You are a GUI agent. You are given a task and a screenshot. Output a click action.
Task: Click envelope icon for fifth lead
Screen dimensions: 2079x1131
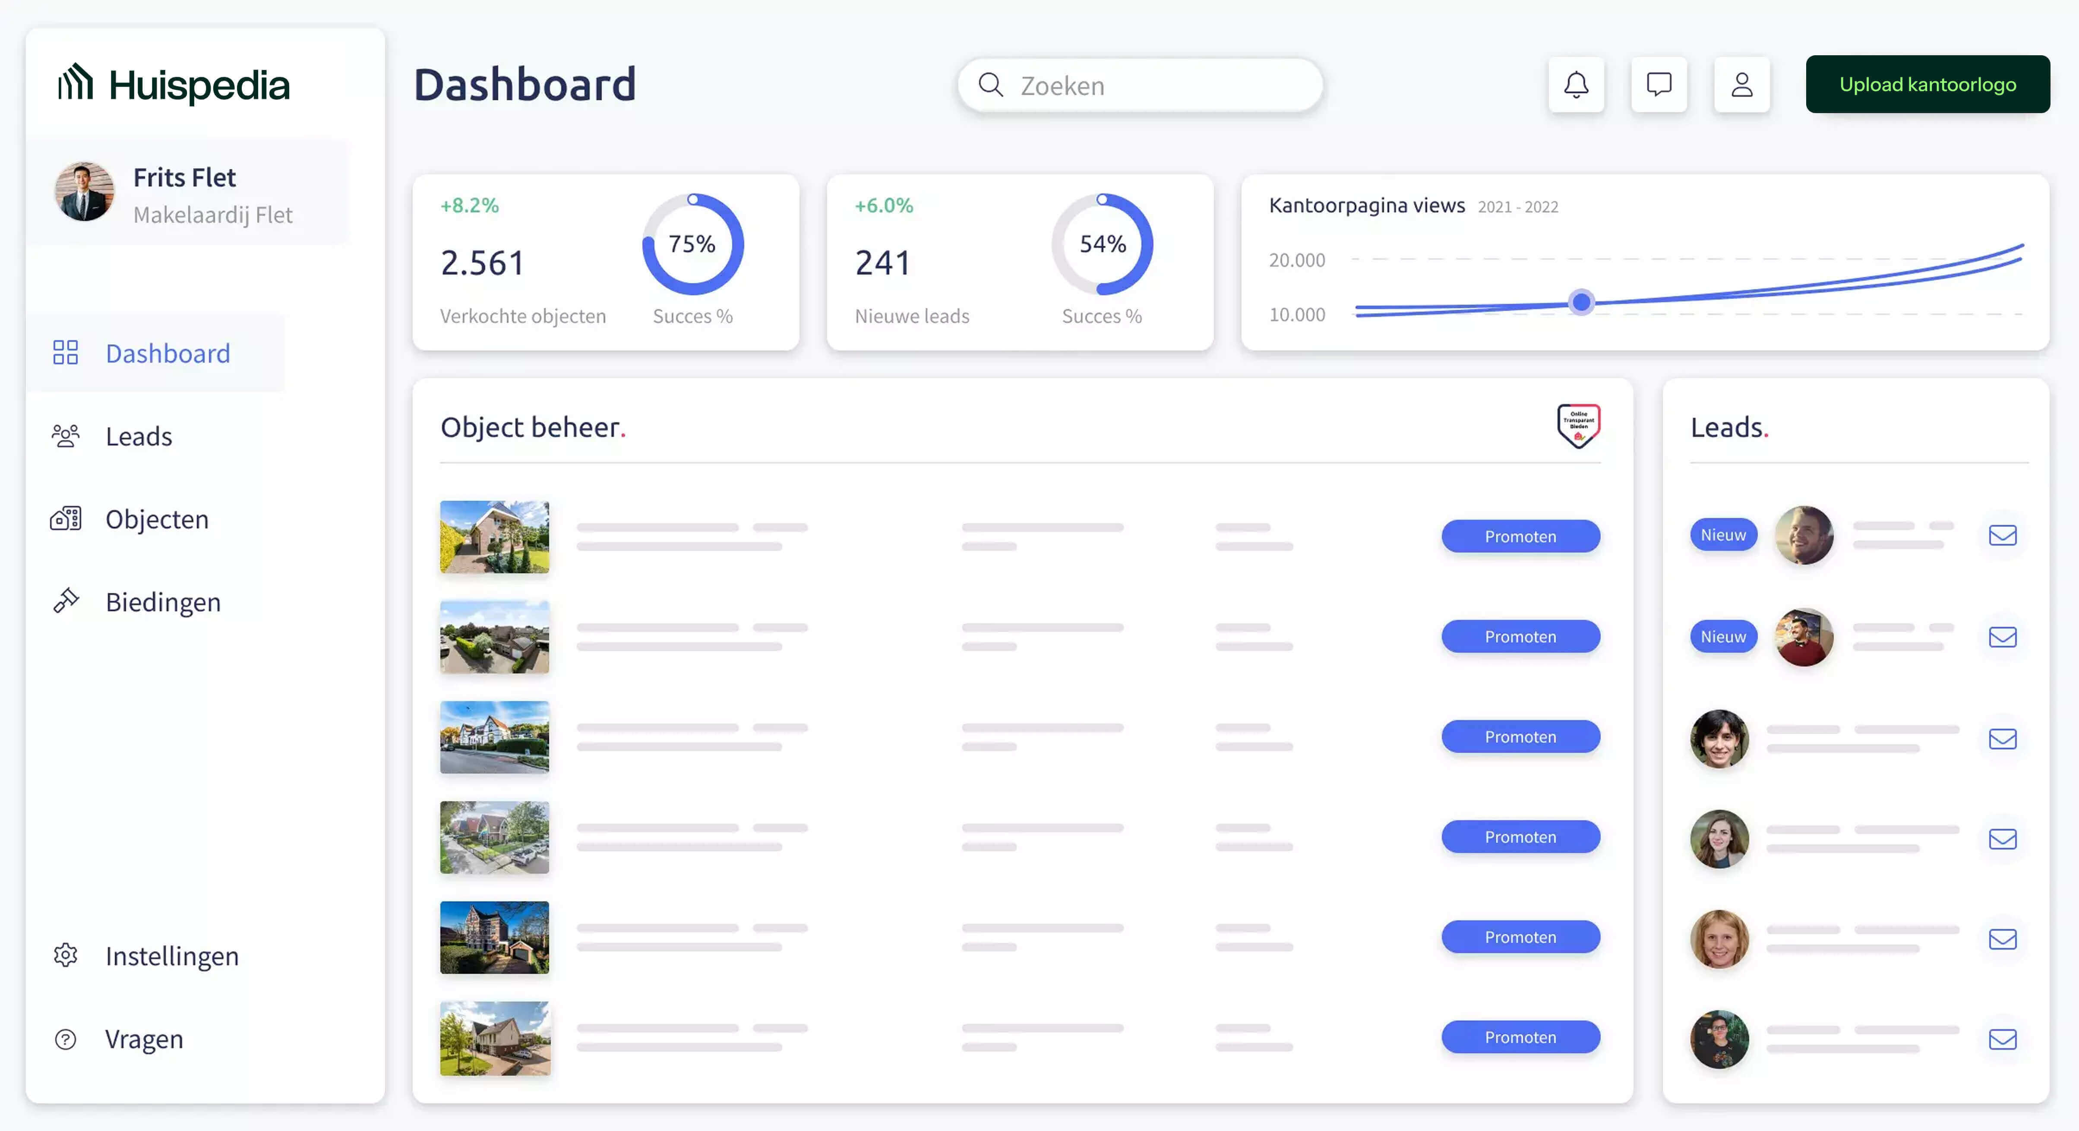point(2002,939)
